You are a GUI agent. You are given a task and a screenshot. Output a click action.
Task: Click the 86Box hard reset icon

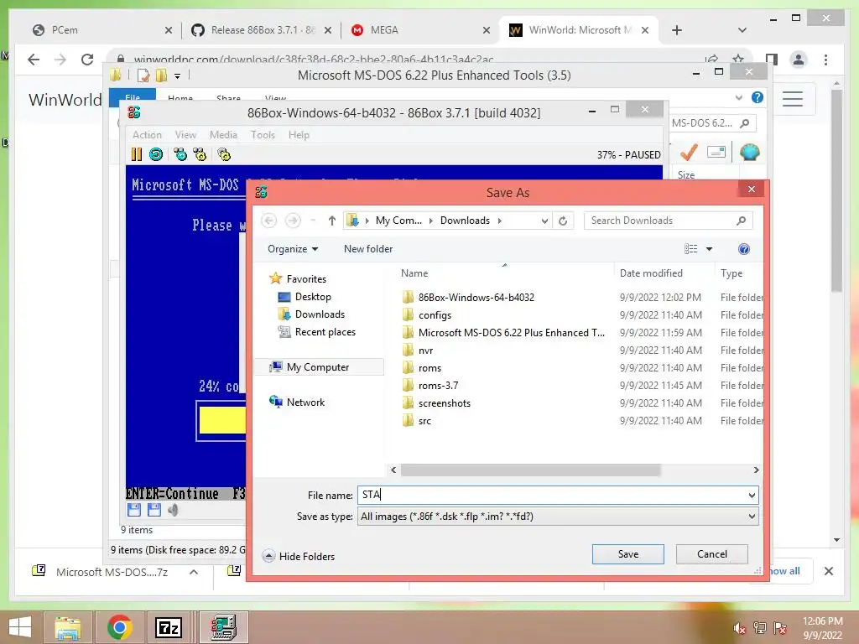pos(156,154)
